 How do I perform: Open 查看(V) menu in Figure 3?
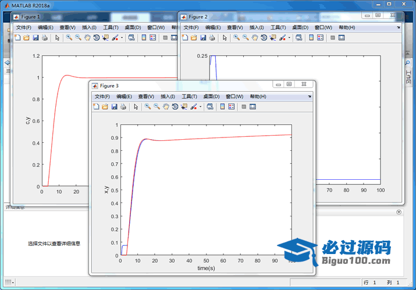click(x=146, y=96)
